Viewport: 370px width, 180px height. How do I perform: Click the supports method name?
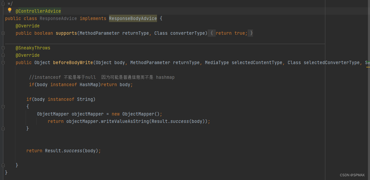pos(66,33)
